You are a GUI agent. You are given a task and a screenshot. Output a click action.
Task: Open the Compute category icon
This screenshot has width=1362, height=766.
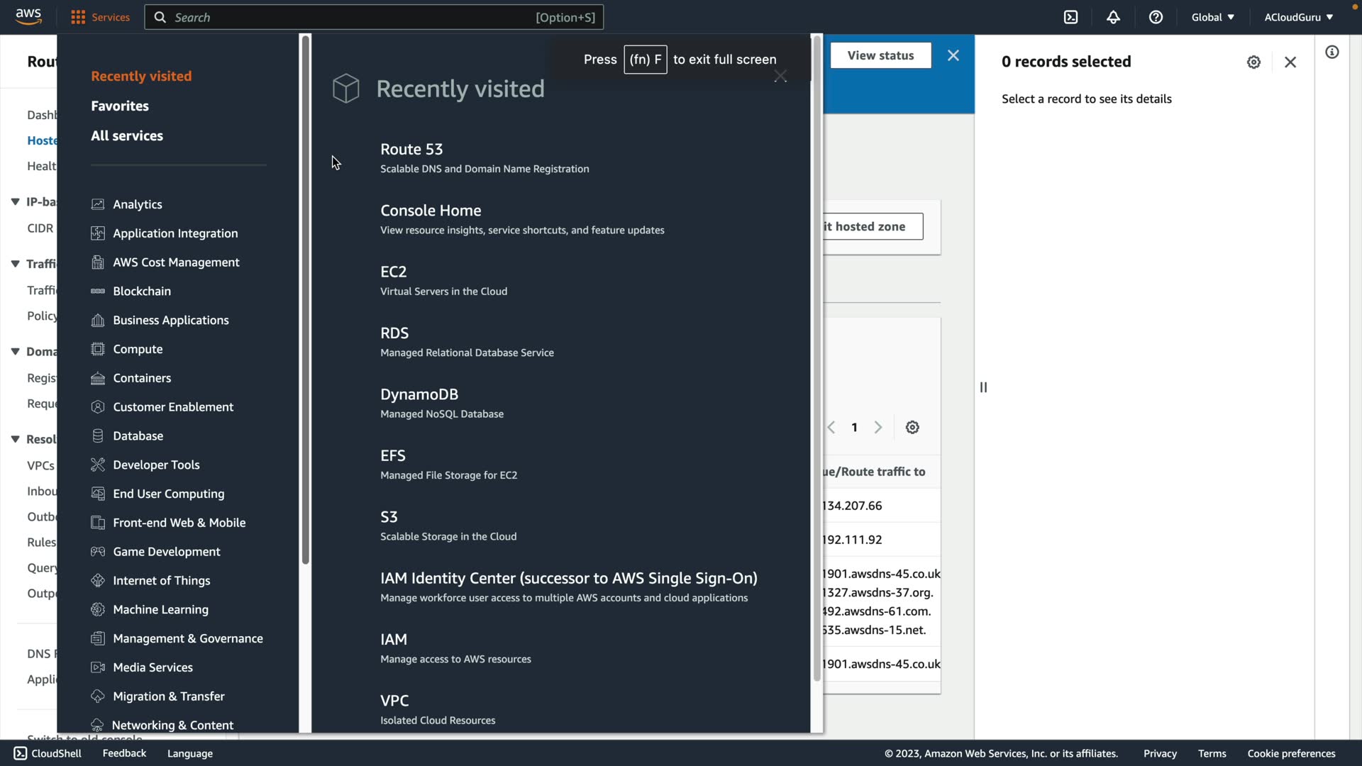[98, 349]
